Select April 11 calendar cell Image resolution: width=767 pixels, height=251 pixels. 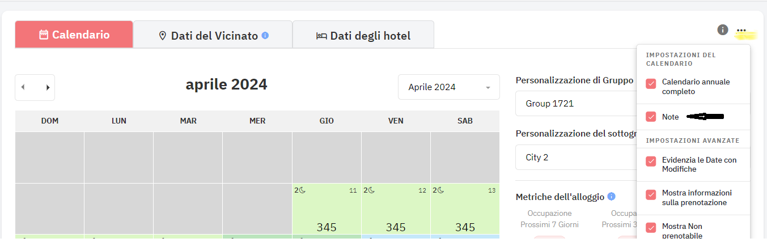(x=327, y=209)
